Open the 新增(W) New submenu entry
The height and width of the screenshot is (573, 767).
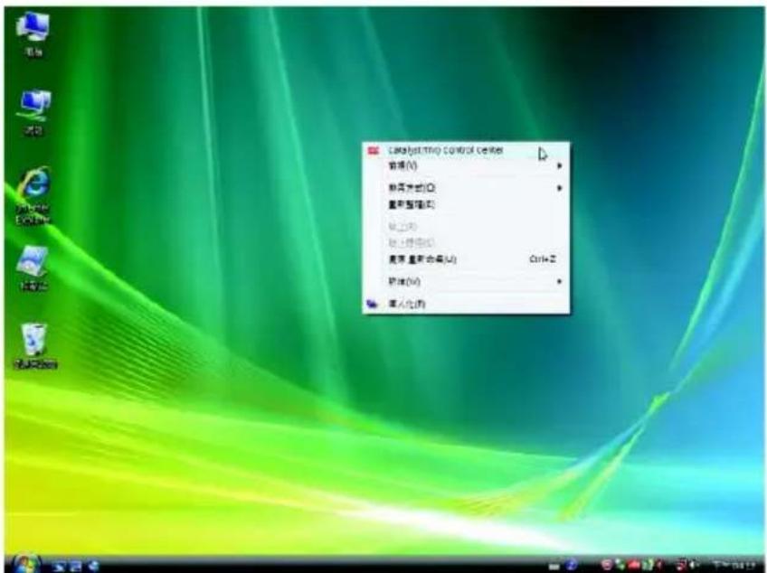click(x=466, y=282)
